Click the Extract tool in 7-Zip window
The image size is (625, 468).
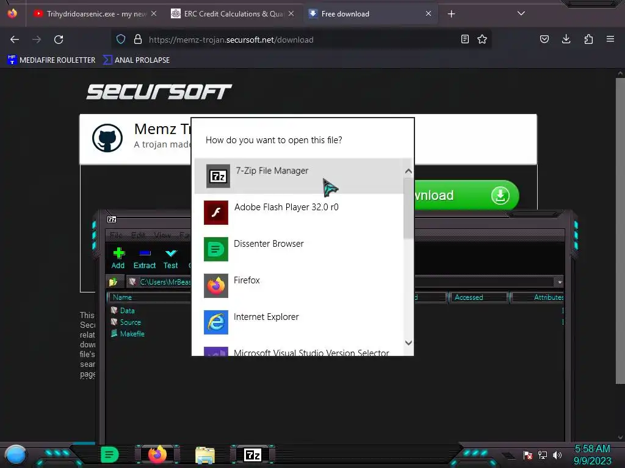coord(144,258)
